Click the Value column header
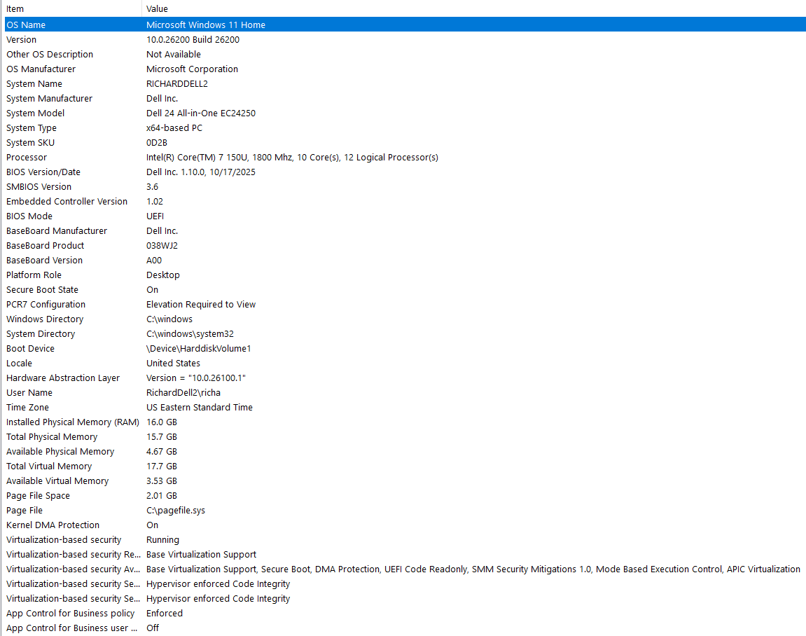 pos(157,8)
